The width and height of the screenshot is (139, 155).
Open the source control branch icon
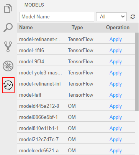8,47
